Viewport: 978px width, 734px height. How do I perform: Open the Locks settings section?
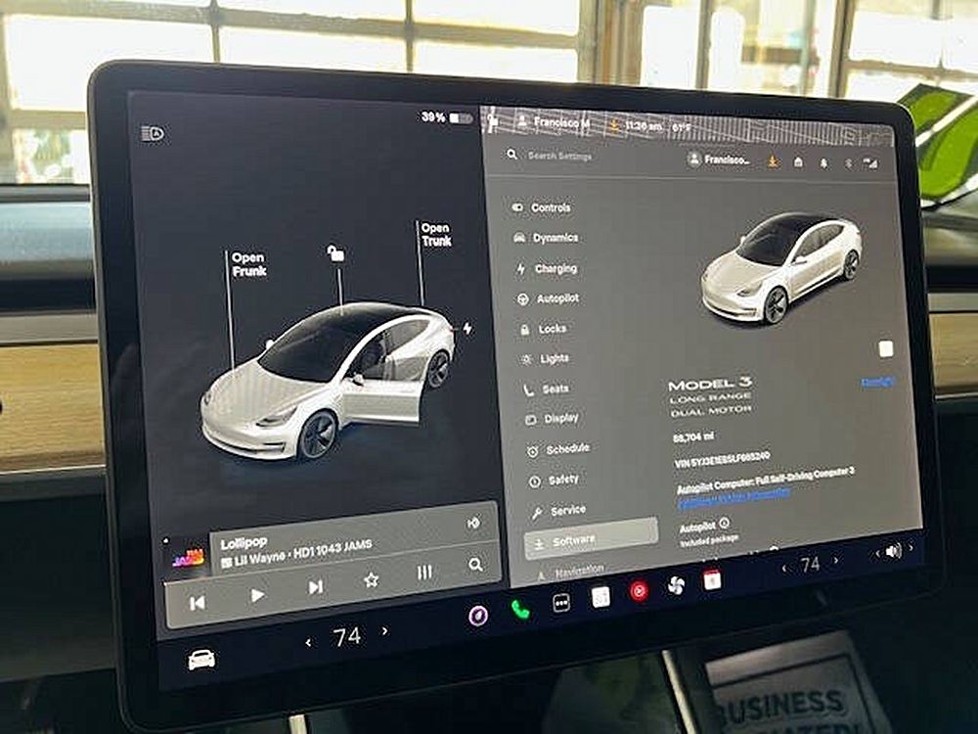coord(552,329)
